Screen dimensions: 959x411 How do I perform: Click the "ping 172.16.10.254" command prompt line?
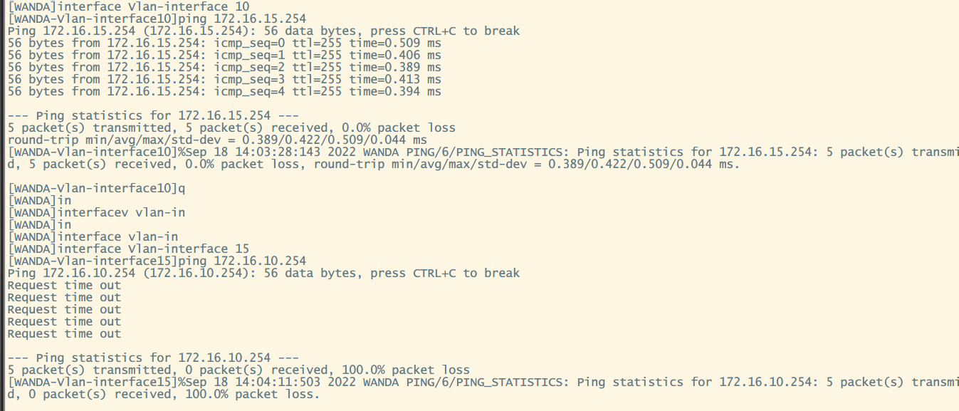click(x=157, y=261)
